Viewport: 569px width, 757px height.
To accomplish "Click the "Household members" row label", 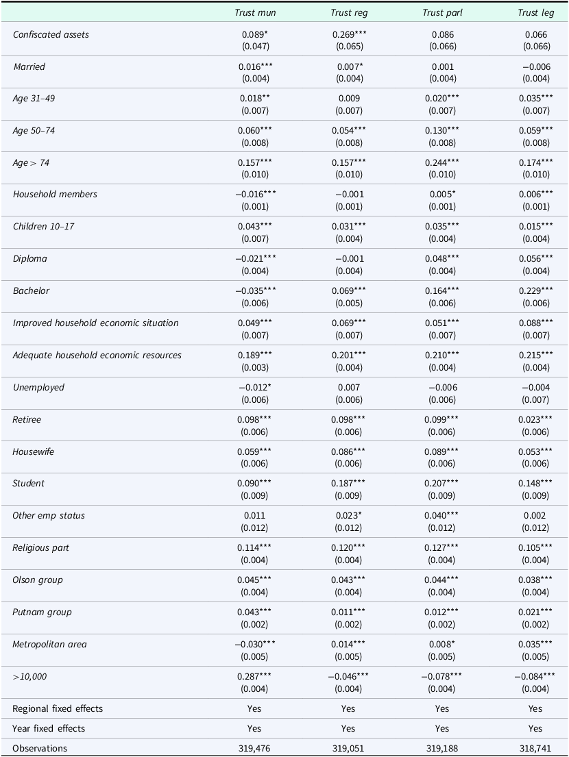I will pos(55,194).
